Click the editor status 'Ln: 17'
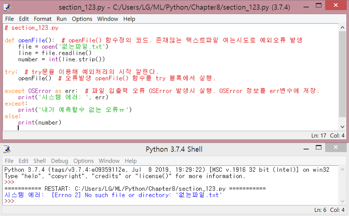The height and width of the screenshot is (216, 349). pyautogui.click(x=318, y=136)
